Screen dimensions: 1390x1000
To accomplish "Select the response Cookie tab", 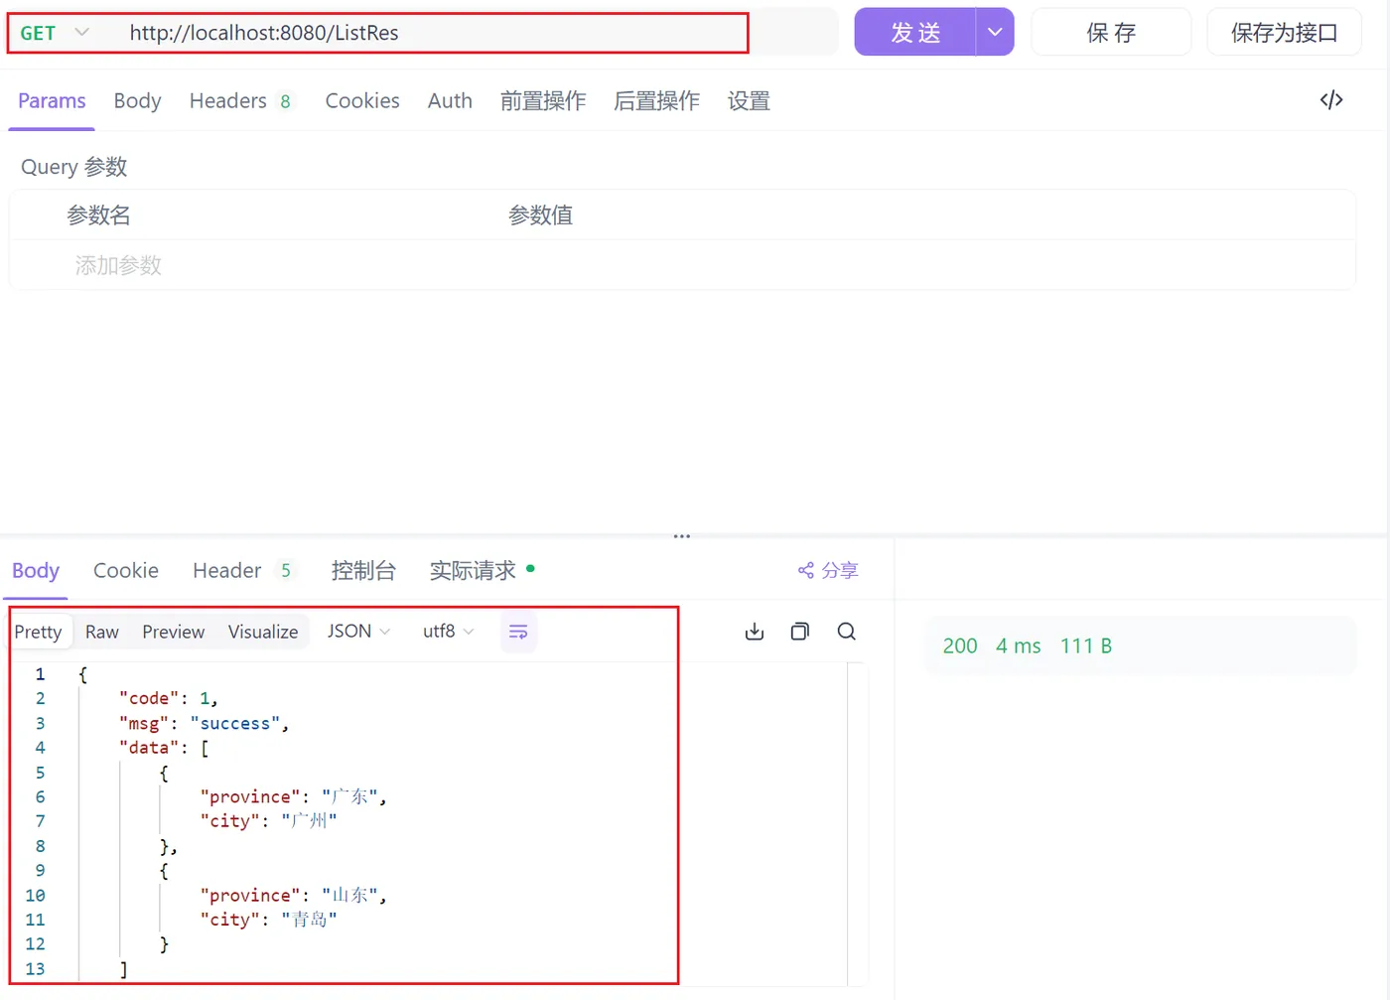I will 126,571.
